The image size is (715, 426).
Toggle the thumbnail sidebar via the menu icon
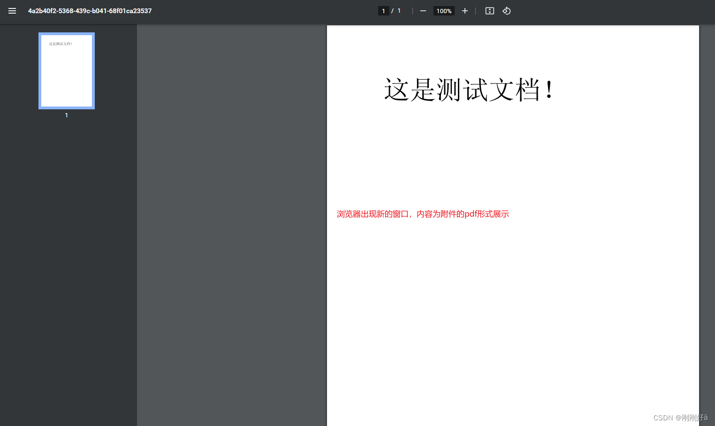coord(12,11)
